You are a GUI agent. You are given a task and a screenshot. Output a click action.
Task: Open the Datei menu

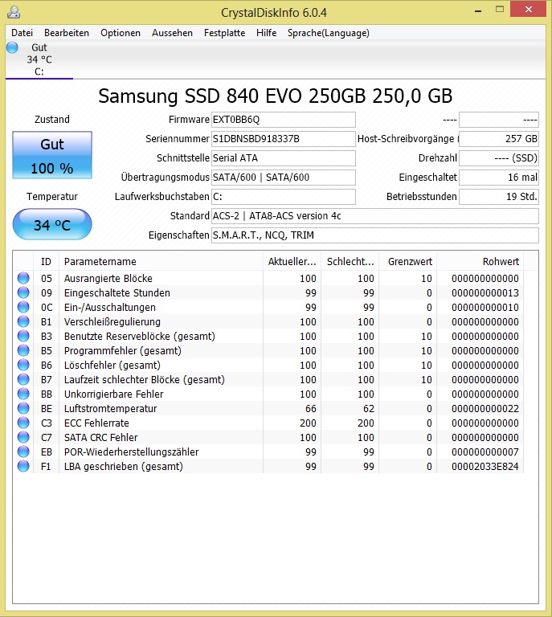[22, 33]
